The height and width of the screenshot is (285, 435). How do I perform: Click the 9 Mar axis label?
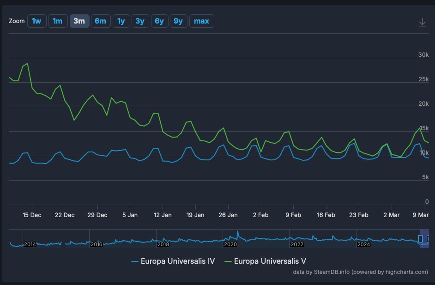tap(421, 215)
